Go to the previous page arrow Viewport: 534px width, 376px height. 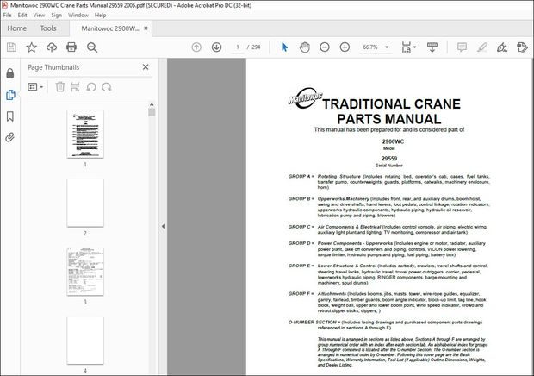tap(195, 47)
